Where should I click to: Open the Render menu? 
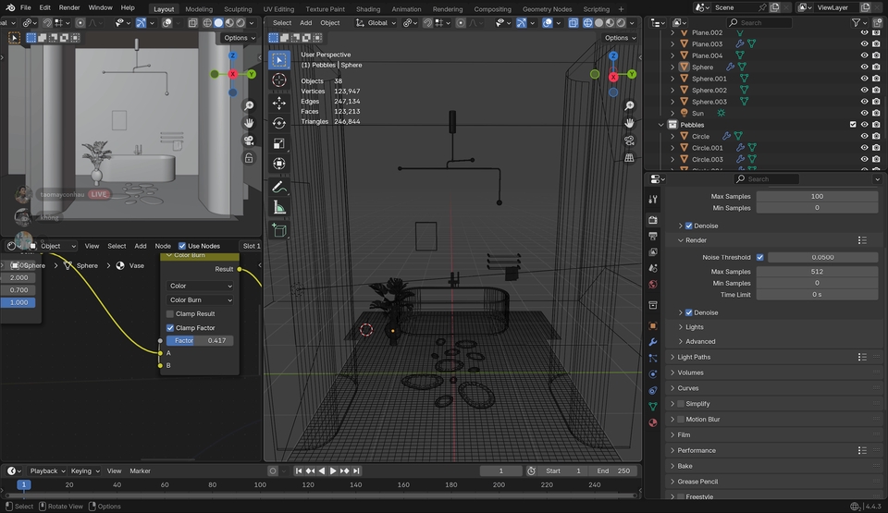(x=69, y=7)
